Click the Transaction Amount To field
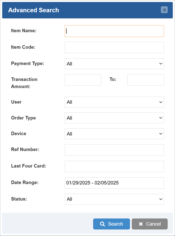The image size is (175, 236). (145, 80)
